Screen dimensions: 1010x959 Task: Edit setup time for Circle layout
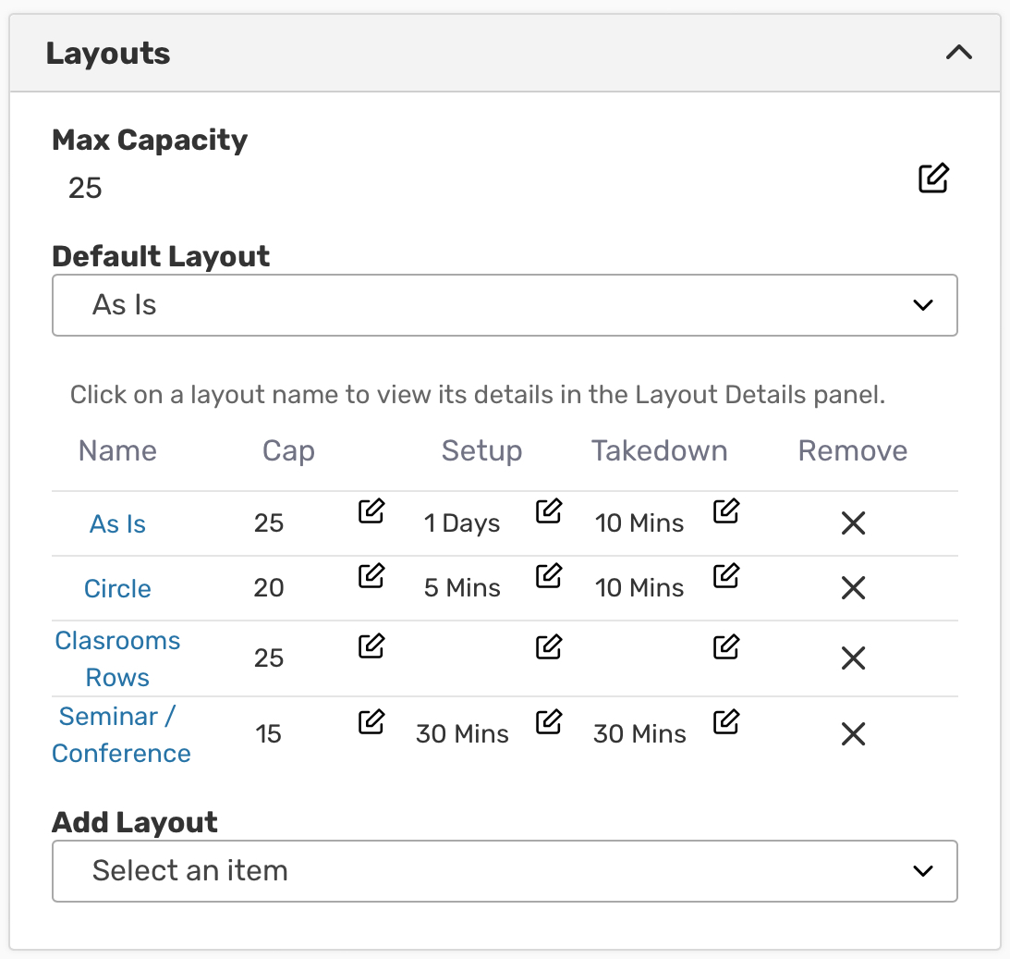549,575
